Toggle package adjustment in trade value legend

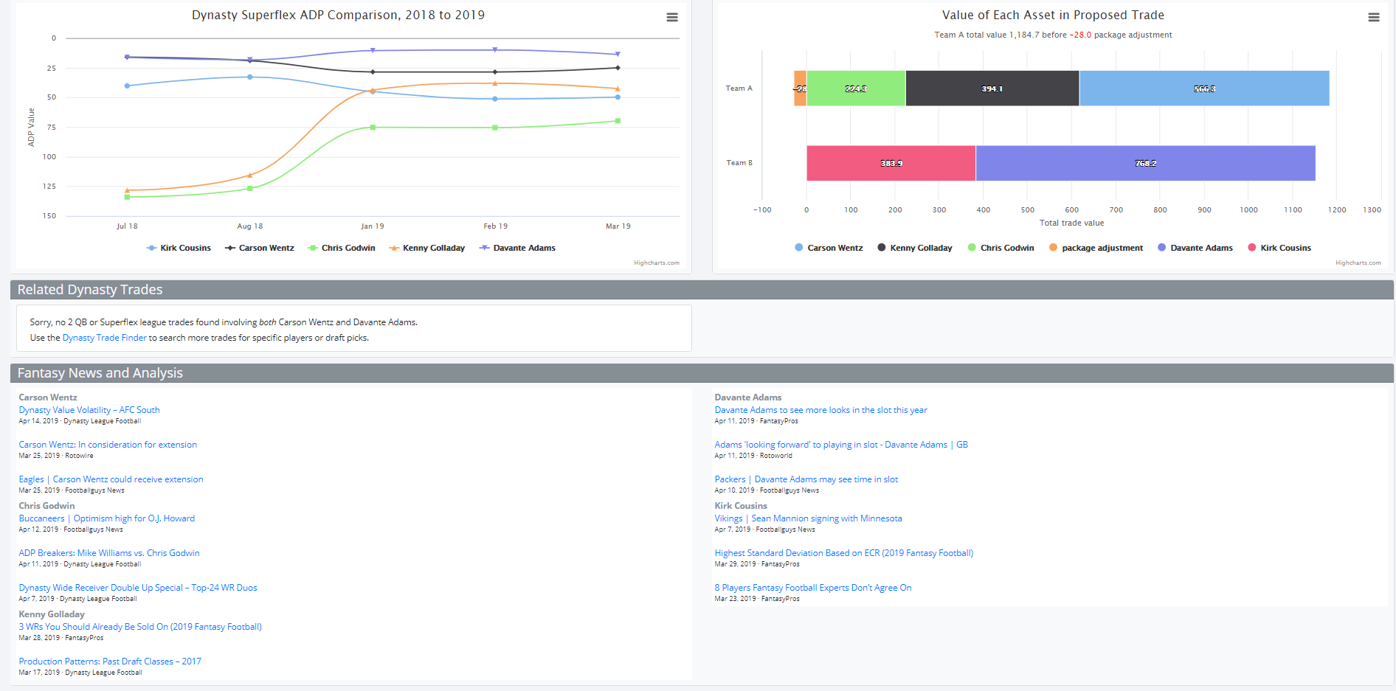1096,248
